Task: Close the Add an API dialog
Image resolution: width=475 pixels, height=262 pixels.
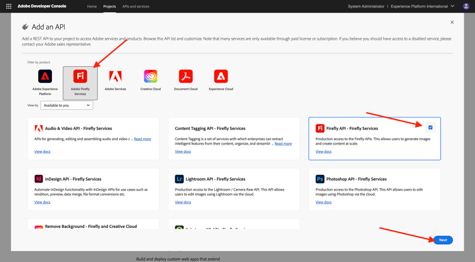Action: pos(452,22)
